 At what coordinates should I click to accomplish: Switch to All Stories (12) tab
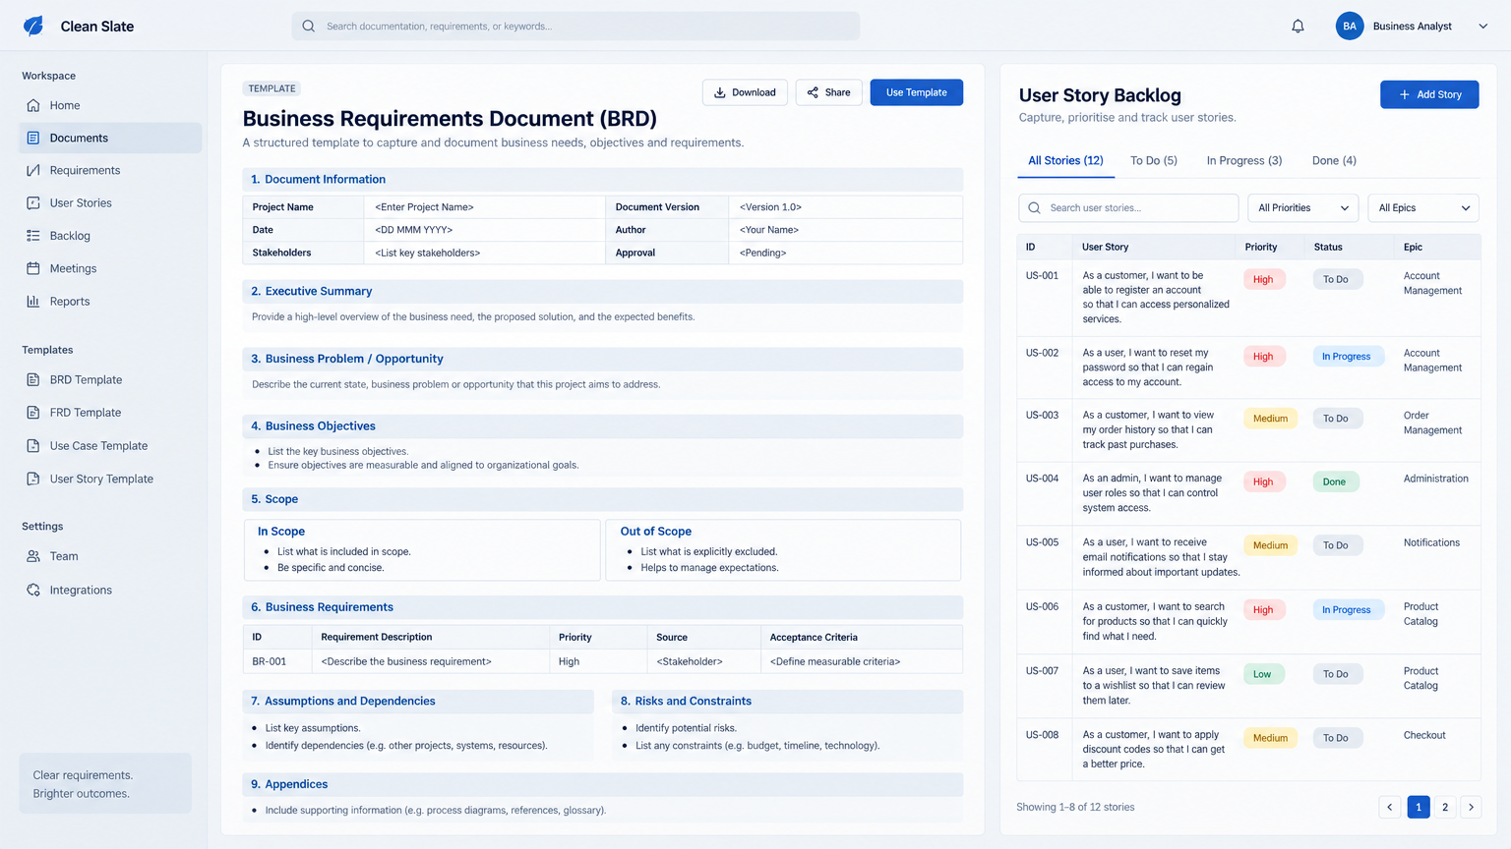[1065, 160]
